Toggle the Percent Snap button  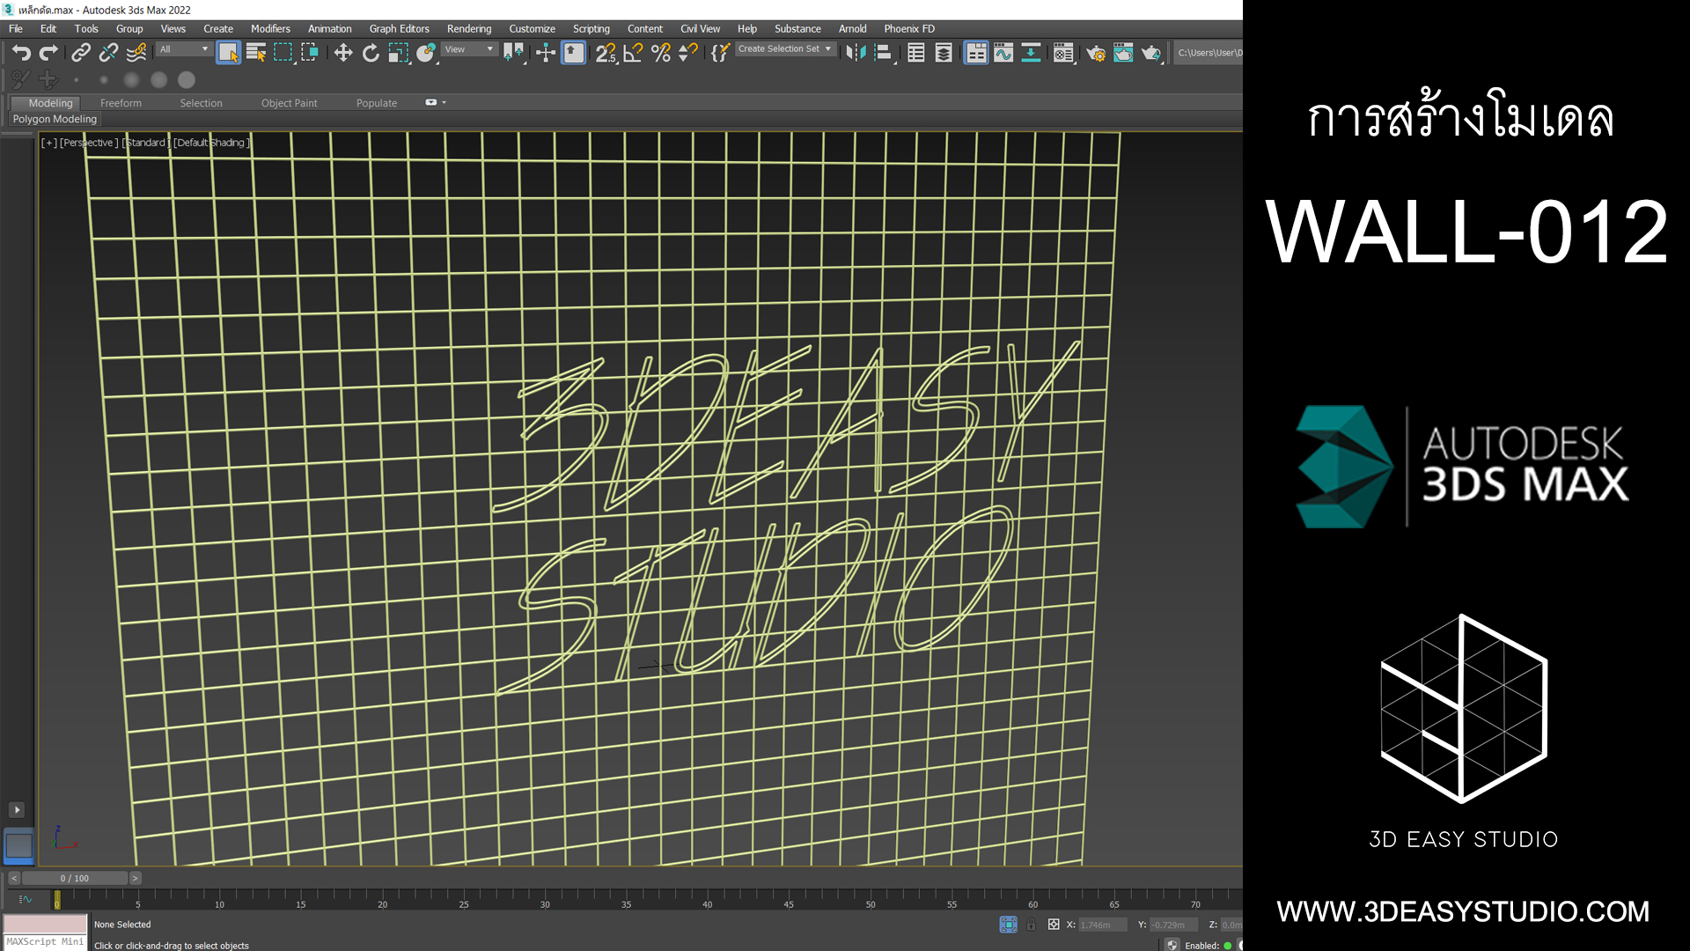660,53
